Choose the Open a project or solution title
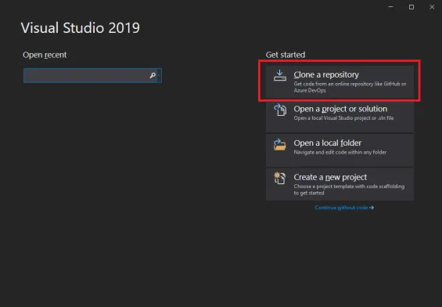The width and height of the screenshot is (442, 307). (340, 109)
